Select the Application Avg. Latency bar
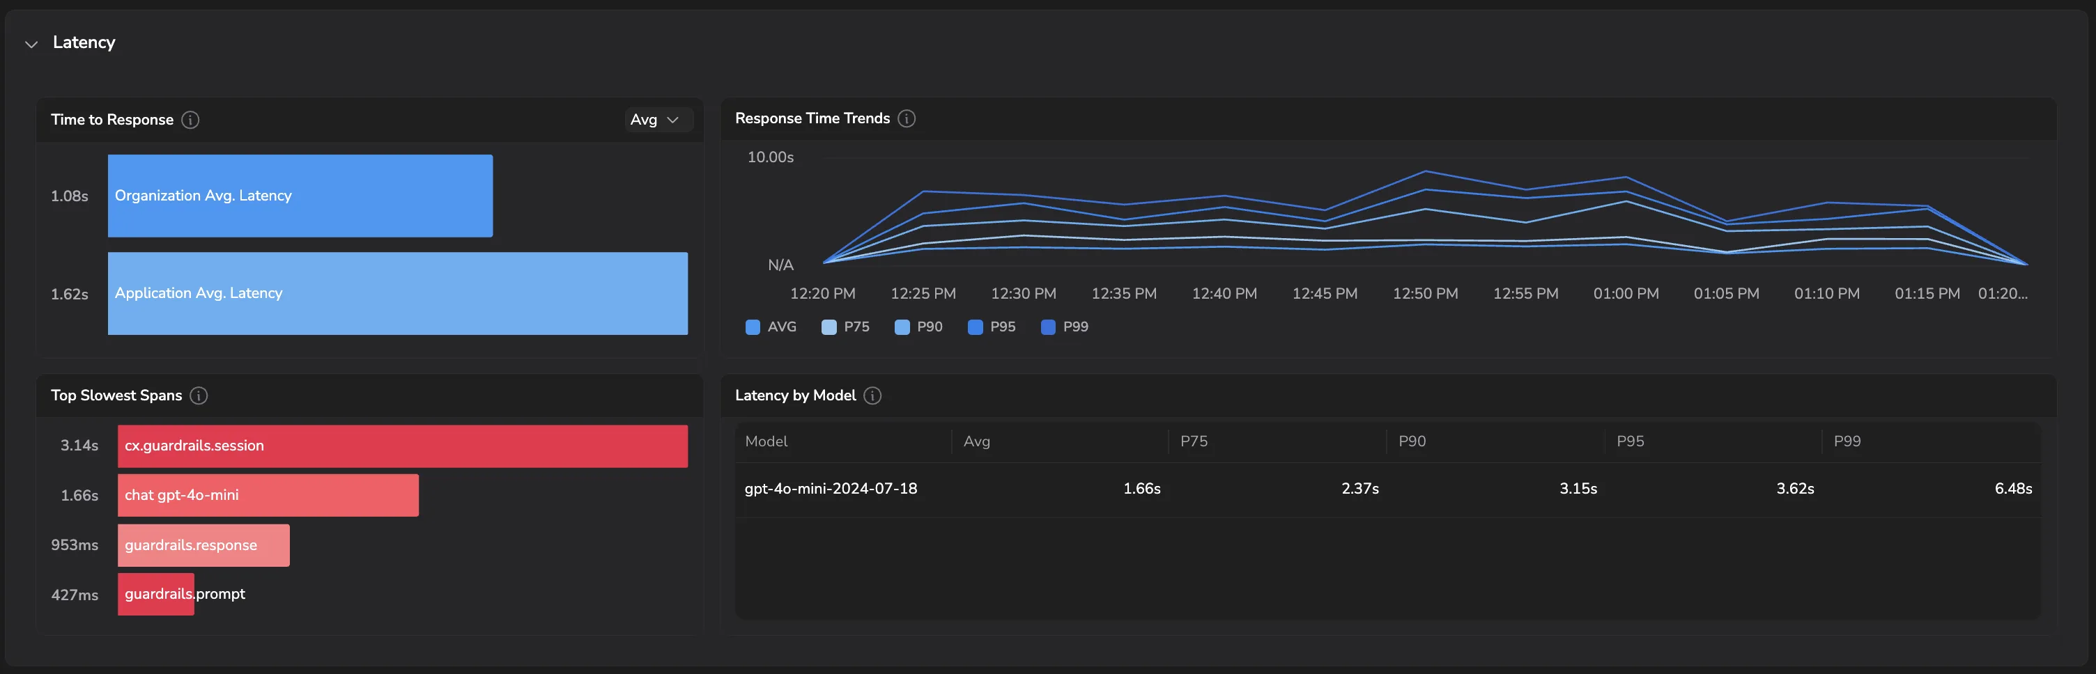Viewport: 2096px width, 674px height. point(398,294)
